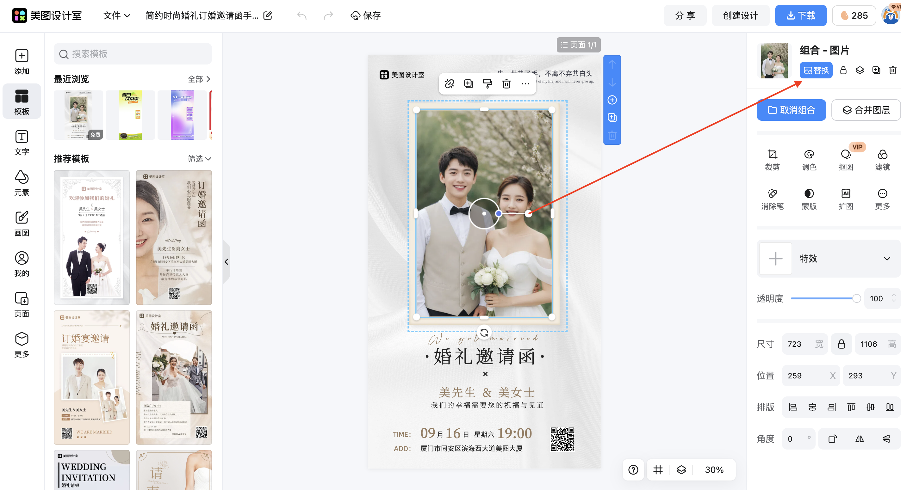This screenshot has width=901, height=490.
Task: Click the 下载 download button
Action: [800, 15]
